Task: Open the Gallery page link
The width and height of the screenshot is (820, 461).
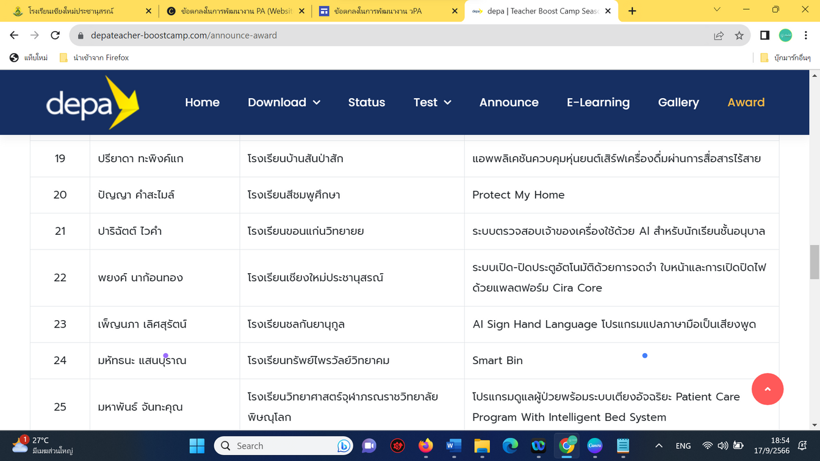Action: click(x=678, y=102)
